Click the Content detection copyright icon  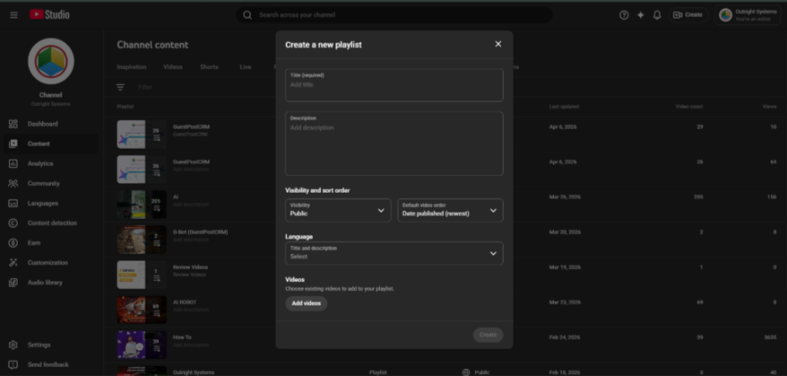pos(13,223)
